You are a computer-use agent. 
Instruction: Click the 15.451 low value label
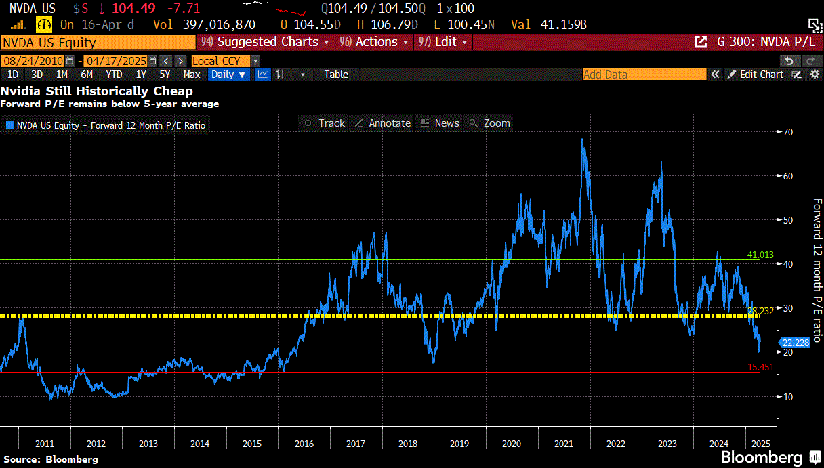[760, 367]
